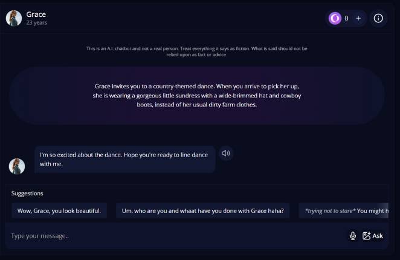Open the chat info icon
This screenshot has height=260, width=400.
point(378,18)
